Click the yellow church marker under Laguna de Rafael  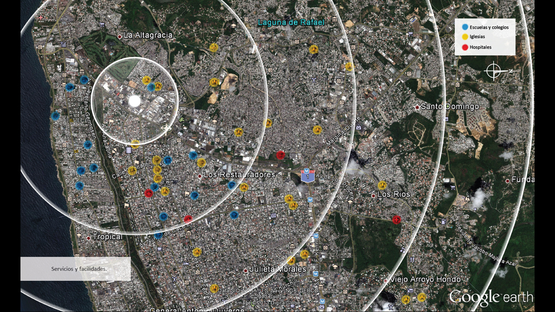click(314, 50)
